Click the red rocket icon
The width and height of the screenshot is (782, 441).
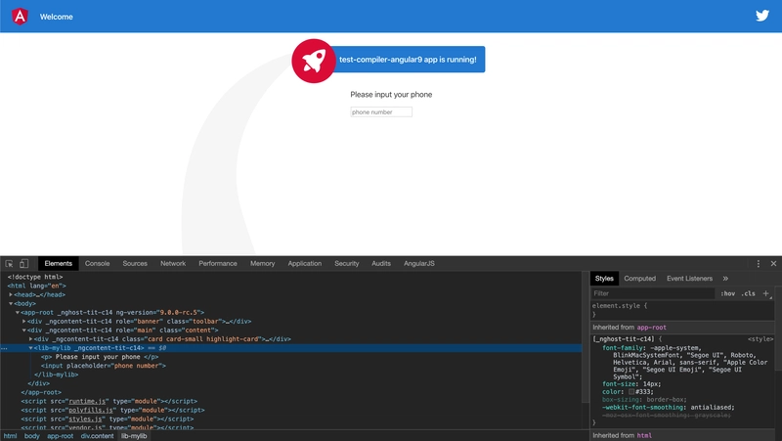(x=314, y=61)
